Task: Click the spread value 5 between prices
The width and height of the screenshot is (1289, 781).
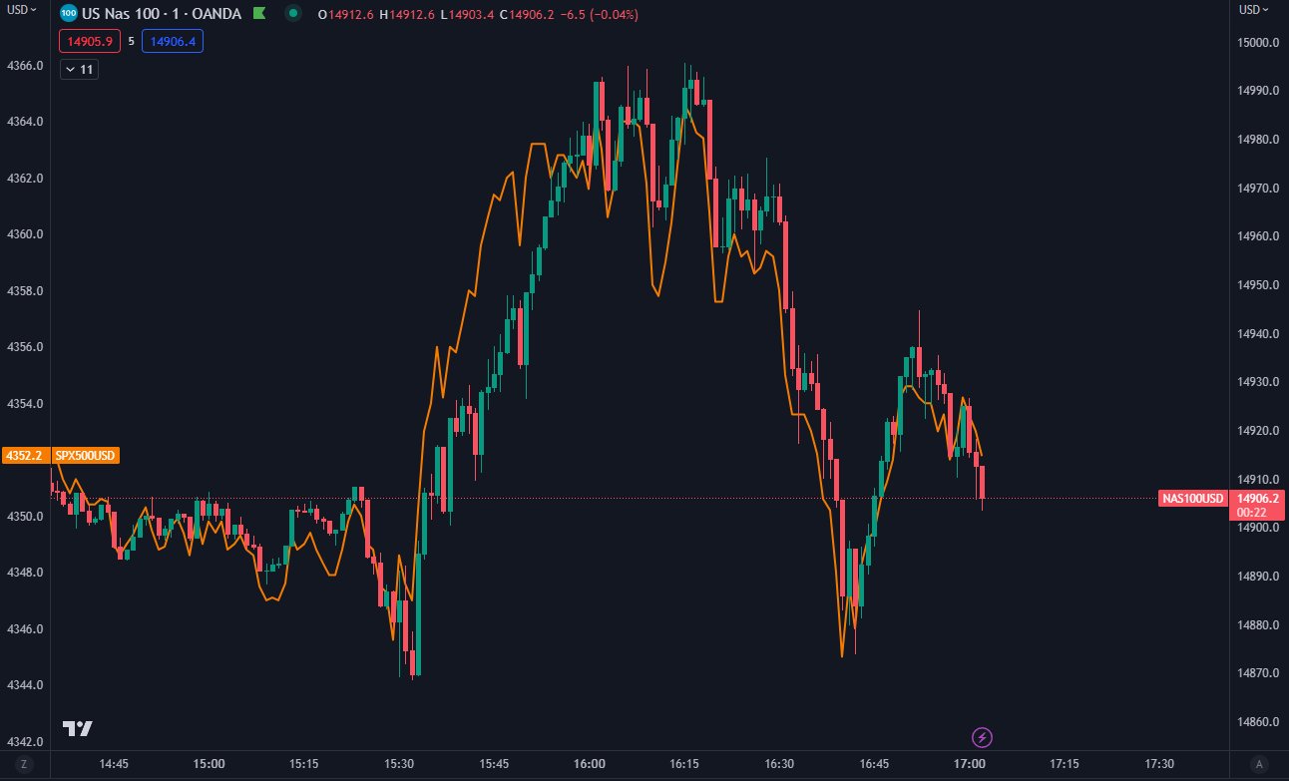Action: [132, 42]
